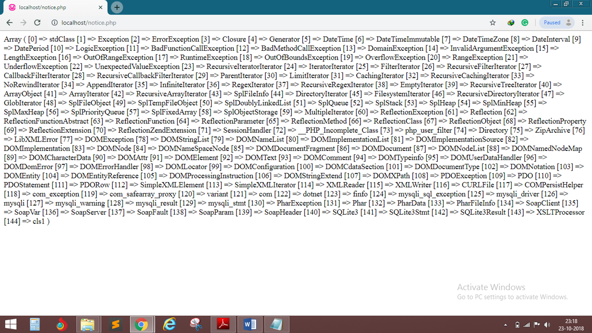Switch to Sublime Text in taskbar
592x333 pixels.
click(x=115, y=325)
